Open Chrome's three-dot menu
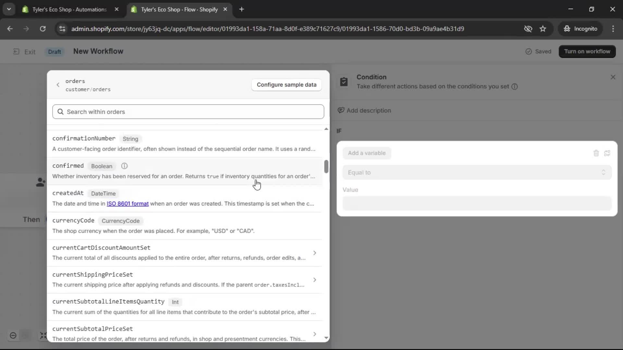The width and height of the screenshot is (623, 350). click(x=614, y=29)
